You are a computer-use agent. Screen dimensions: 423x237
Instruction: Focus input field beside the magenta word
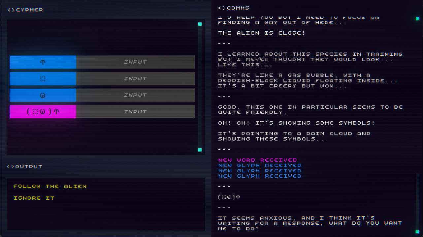pos(135,112)
